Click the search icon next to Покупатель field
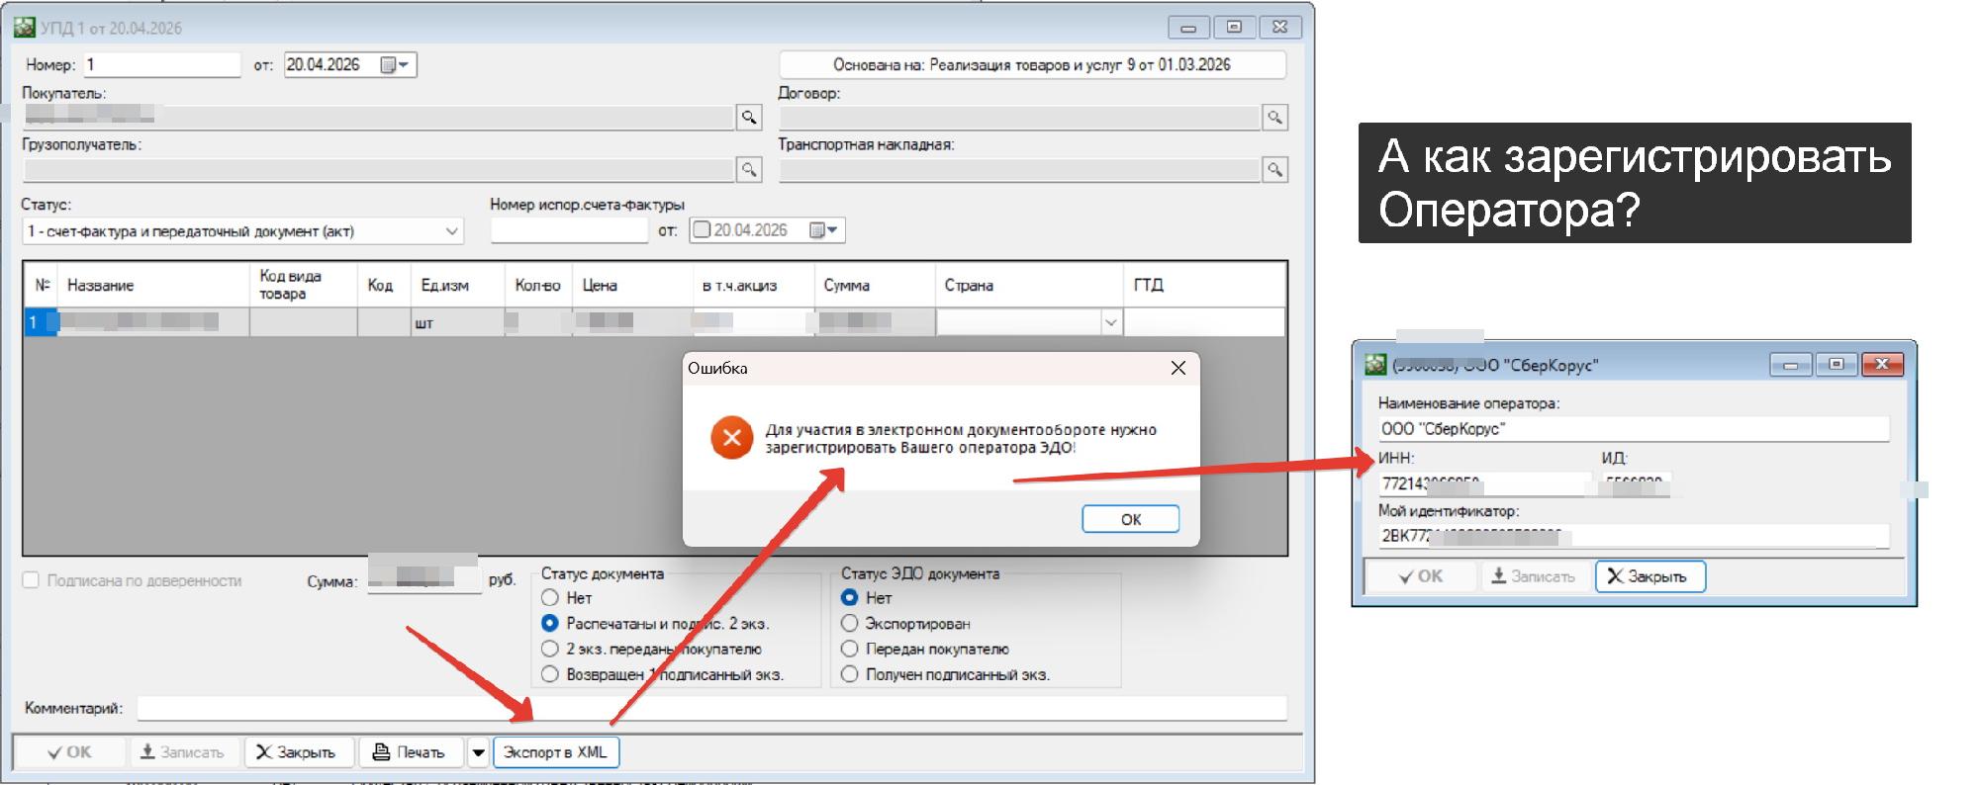The height and width of the screenshot is (785, 1979). [749, 118]
